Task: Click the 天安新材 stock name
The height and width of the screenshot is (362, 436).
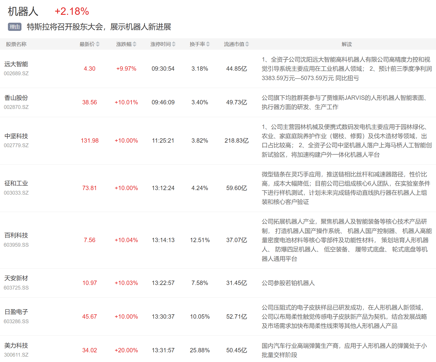Action: 16,278
